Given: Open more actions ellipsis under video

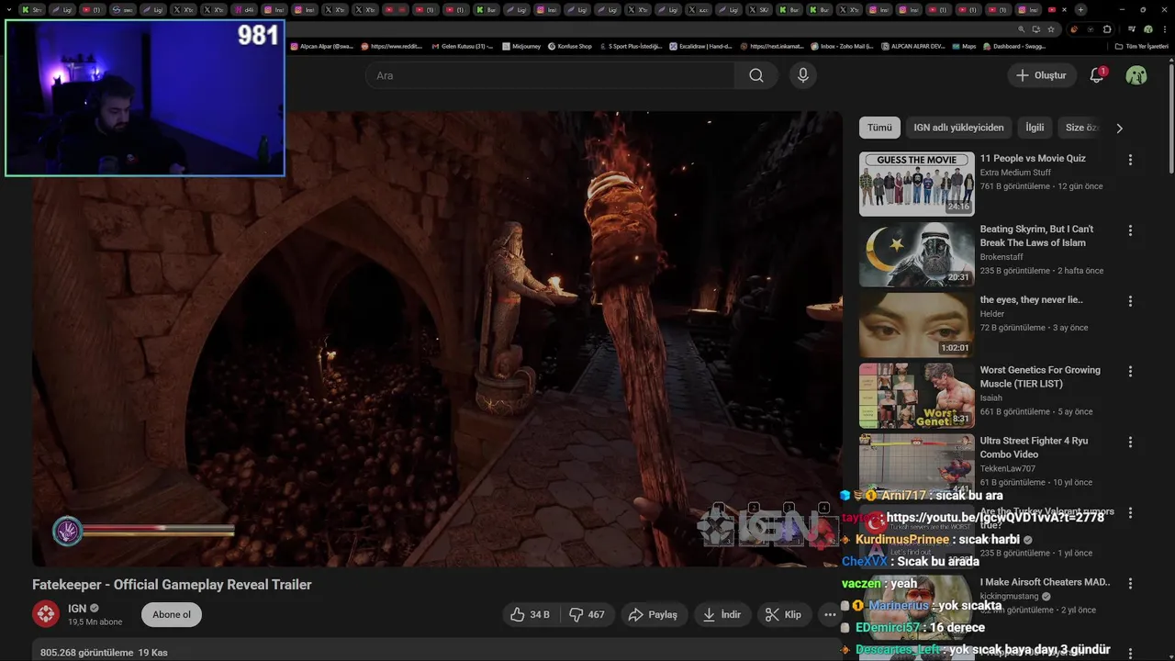Looking at the screenshot, I should coord(830,614).
